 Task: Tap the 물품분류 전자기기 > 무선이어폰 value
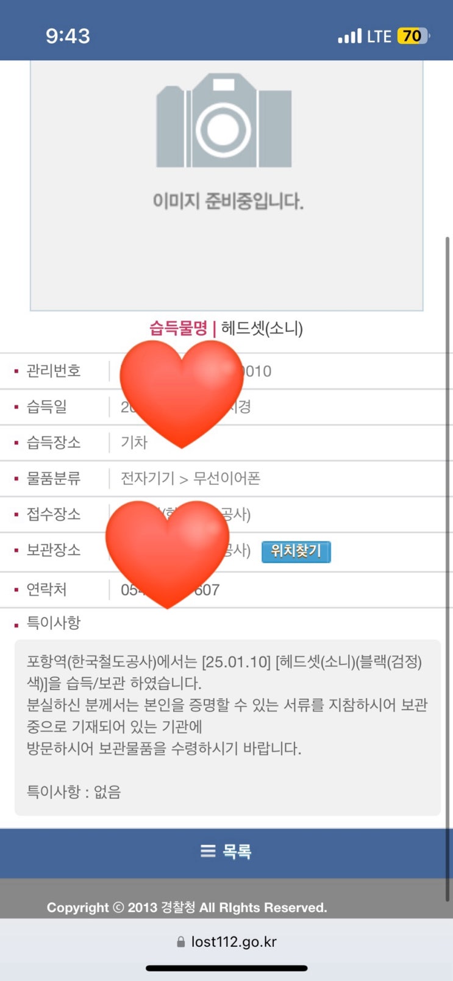point(191,479)
